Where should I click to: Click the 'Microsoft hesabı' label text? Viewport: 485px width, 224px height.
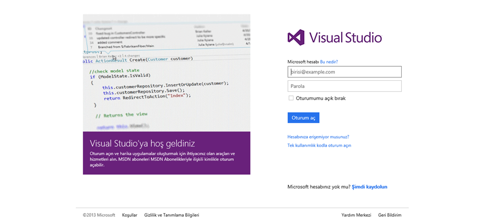pos(303,62)
